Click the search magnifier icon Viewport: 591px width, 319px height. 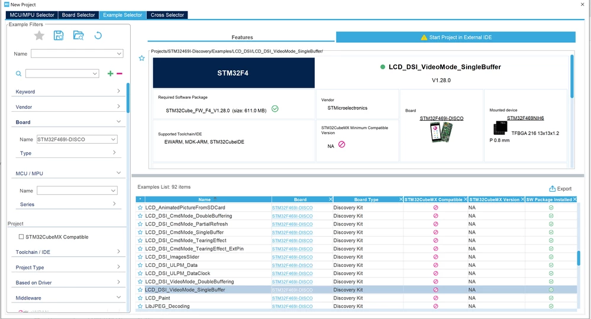tap(18, 73)
